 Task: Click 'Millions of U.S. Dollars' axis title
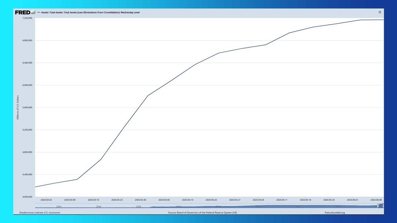[18, 107]
